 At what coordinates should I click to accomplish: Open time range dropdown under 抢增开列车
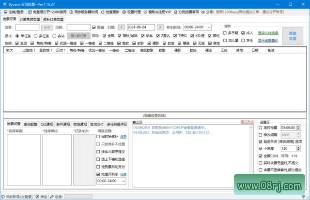coord(111,181)
